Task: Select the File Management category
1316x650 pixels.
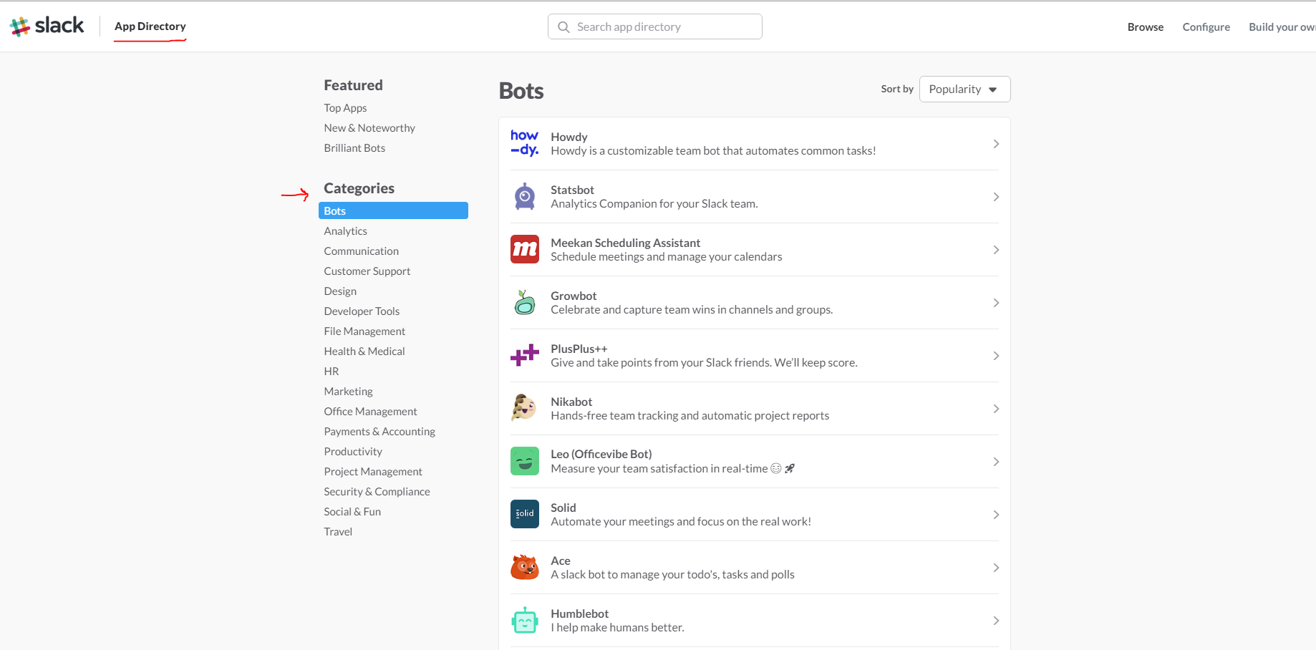Action: click(364, 331)
